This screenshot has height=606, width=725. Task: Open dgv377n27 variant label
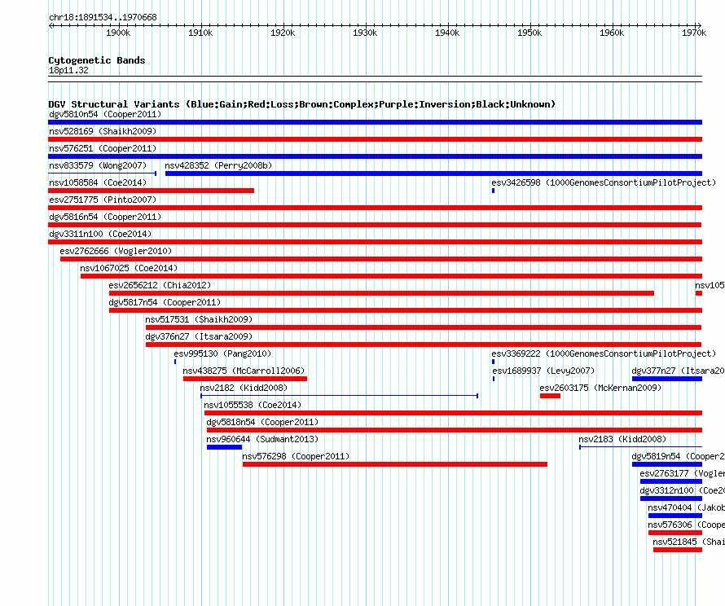point(678,371)
